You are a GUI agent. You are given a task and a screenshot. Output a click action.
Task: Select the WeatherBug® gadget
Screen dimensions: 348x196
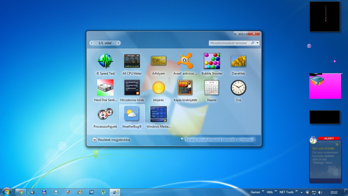point(132,117)
